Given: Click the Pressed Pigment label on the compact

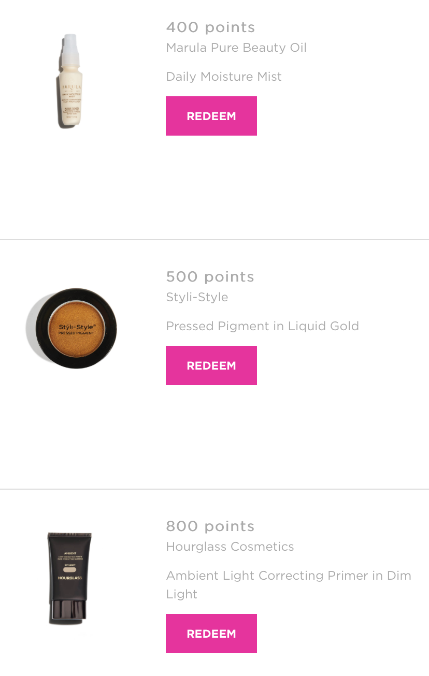Looking at the screenshot, I should coord(75,334).
